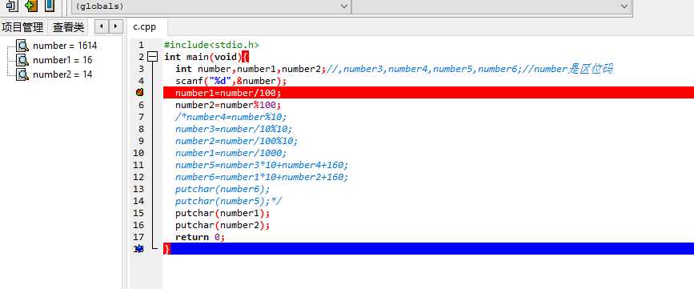The width and height of the screenshot is (694, 289).
Task: Click line number 4 in the gutter
Action: [141, 81]
